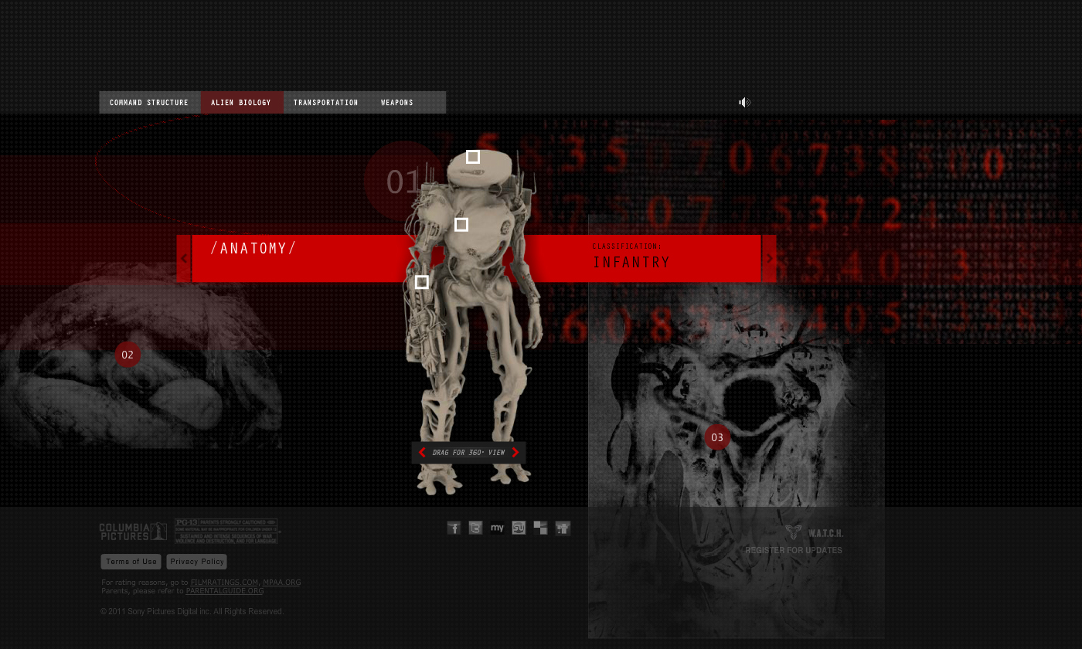The width and height of the screenshot is (1082, 649).
Task: Open the Privacy Policy page
Action: (196, 561)
